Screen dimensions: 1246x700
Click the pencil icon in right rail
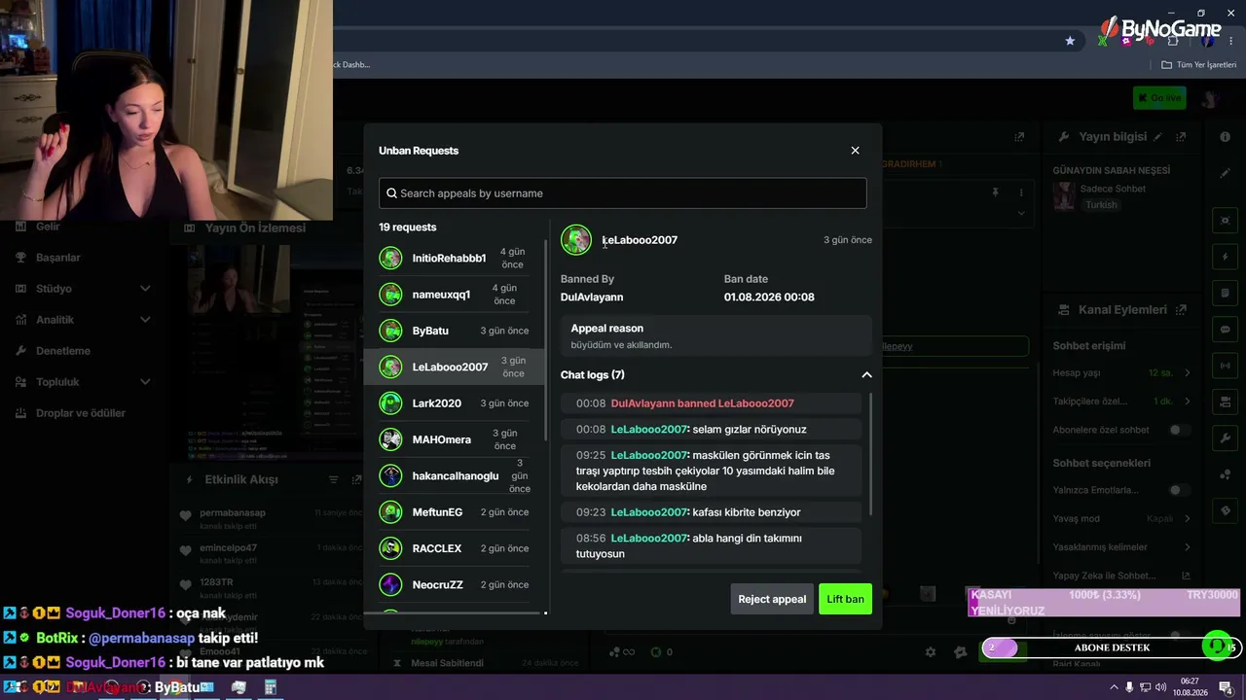pyautogui.click(x=1226, y=173)
